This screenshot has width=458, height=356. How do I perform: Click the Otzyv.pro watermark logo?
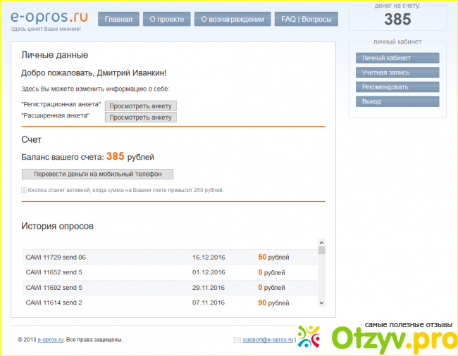point(373,338)
